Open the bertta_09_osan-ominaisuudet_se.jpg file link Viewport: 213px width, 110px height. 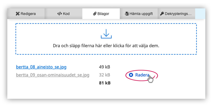click(x=52, y=75)
